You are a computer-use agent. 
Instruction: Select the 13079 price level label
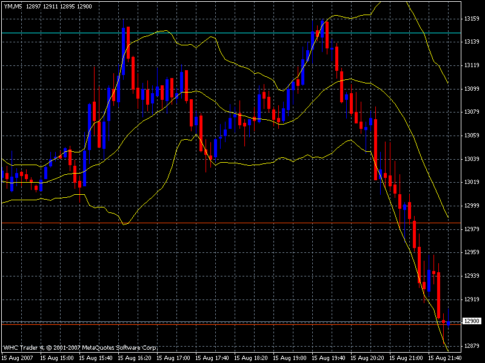click(x=472, y=112)
